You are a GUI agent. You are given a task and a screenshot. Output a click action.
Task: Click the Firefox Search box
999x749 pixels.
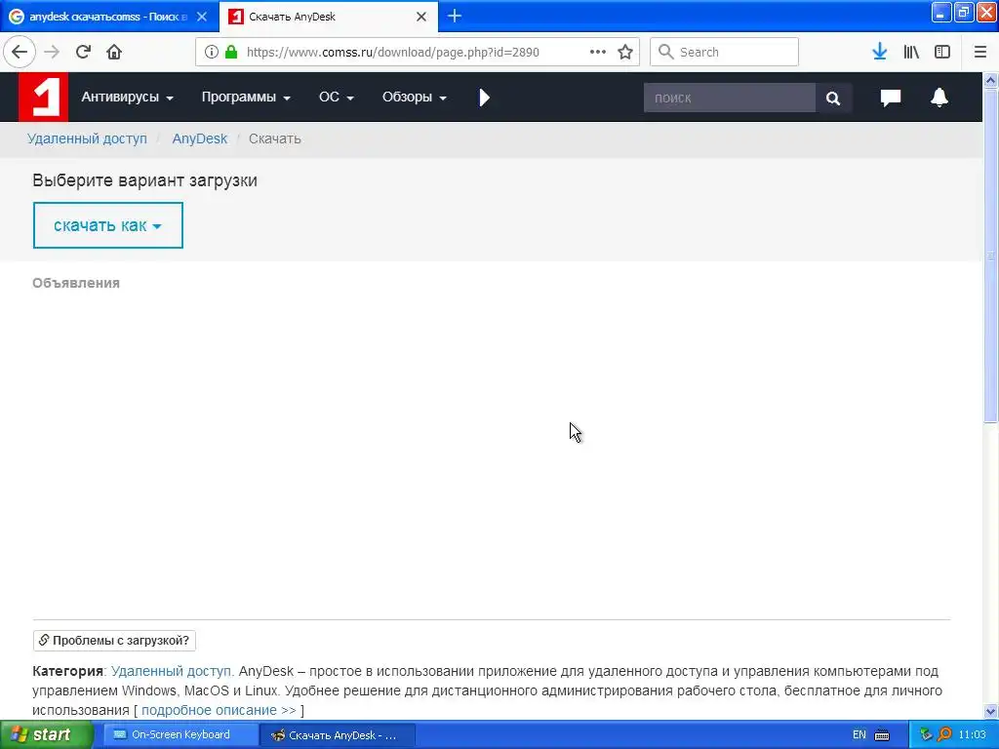click(x=725, y=52)
